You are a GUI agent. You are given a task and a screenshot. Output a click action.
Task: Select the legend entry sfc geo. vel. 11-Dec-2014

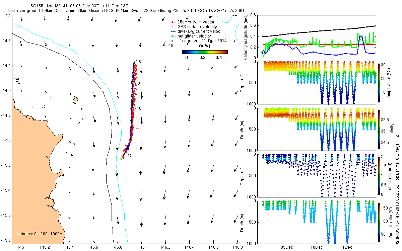[202, 41]
